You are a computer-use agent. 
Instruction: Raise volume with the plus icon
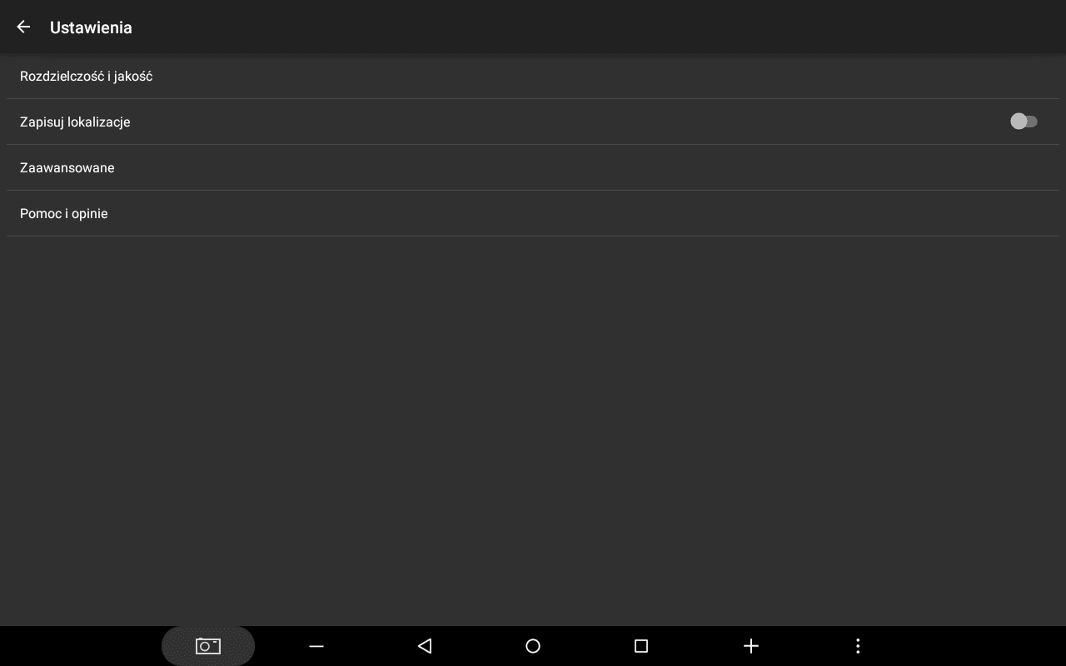coord(750,646)
